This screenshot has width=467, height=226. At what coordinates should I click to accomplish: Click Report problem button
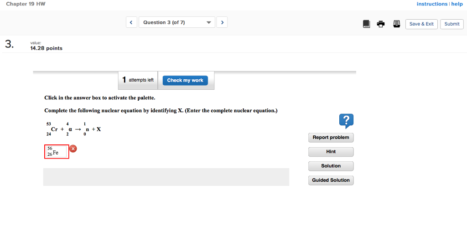[x=331, y=138]
